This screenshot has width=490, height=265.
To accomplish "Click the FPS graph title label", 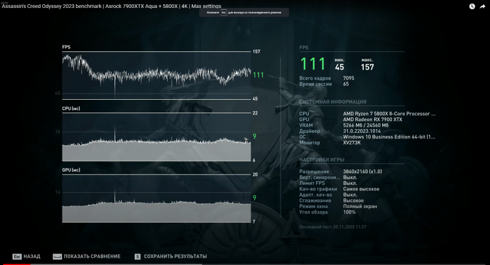I will pyautogui.click(x=66, y=47).
